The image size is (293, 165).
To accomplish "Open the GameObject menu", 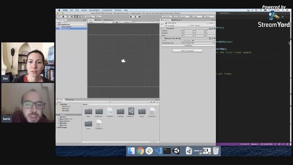I will pyautogui.click(x=94, y=10).
